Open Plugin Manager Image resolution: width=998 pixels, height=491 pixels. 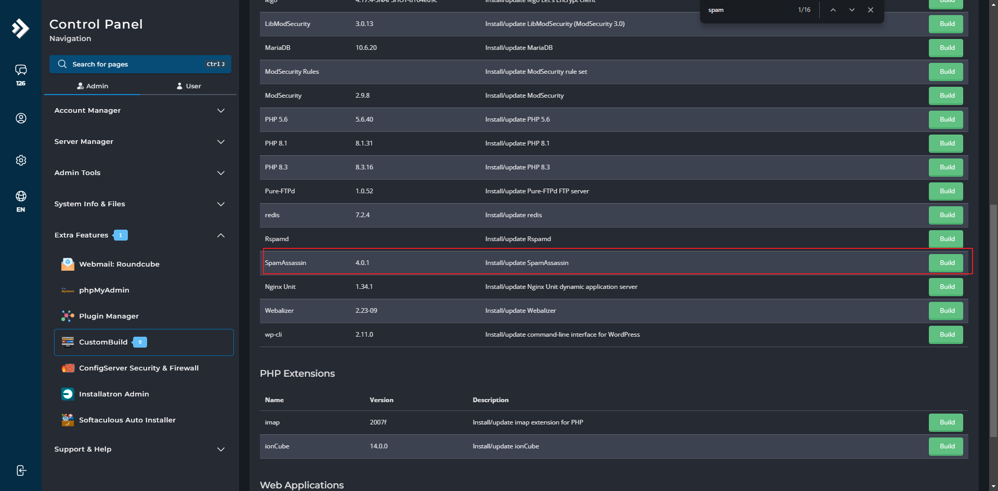tap(109, 316)
